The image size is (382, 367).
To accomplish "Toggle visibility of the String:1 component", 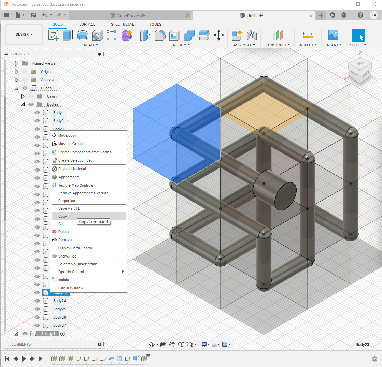I will [25, 334].
